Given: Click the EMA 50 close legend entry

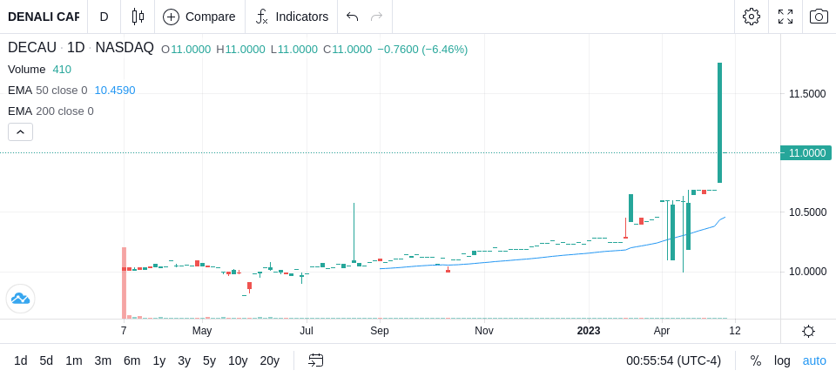Looking at the screenshot, I should click(x=47, y=91).
